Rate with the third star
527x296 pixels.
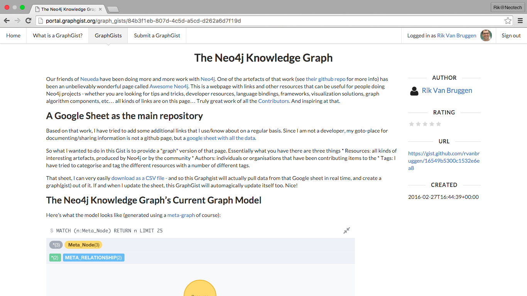pos(425,124)
